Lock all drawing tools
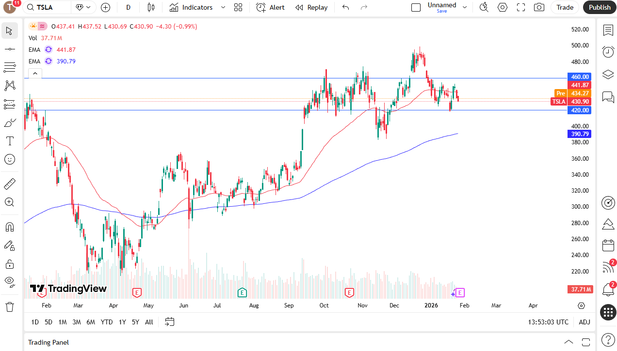This screenshot has height=351, width=617. click(x=9, y=264)
